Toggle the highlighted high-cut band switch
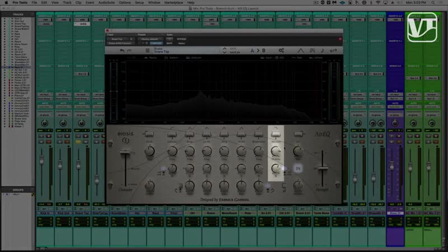This screenshot has height=252, width=448. point(276,134)
